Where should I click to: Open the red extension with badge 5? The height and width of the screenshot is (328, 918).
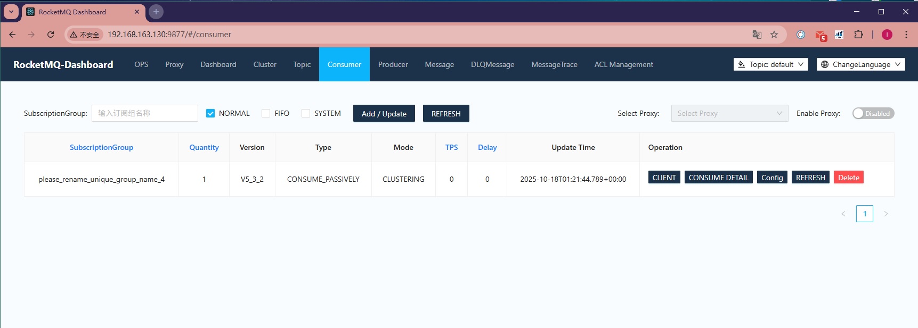[x=820, y=35]
